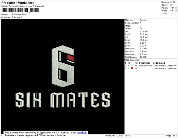The width and height of the screenshot is (178, 138).
Task: Select the Total Bobbin value 56.67ft
Action: click(143, 57)
